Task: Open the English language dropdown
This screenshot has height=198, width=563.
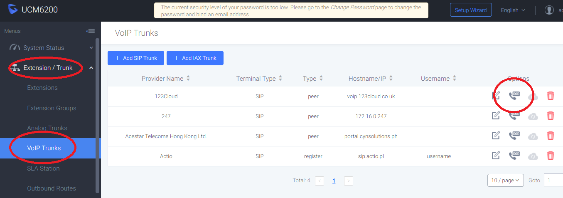Action: tap(513, 10)
